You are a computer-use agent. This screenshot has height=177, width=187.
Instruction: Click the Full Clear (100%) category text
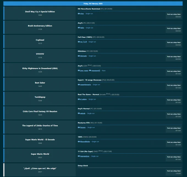tap(85, 37)
